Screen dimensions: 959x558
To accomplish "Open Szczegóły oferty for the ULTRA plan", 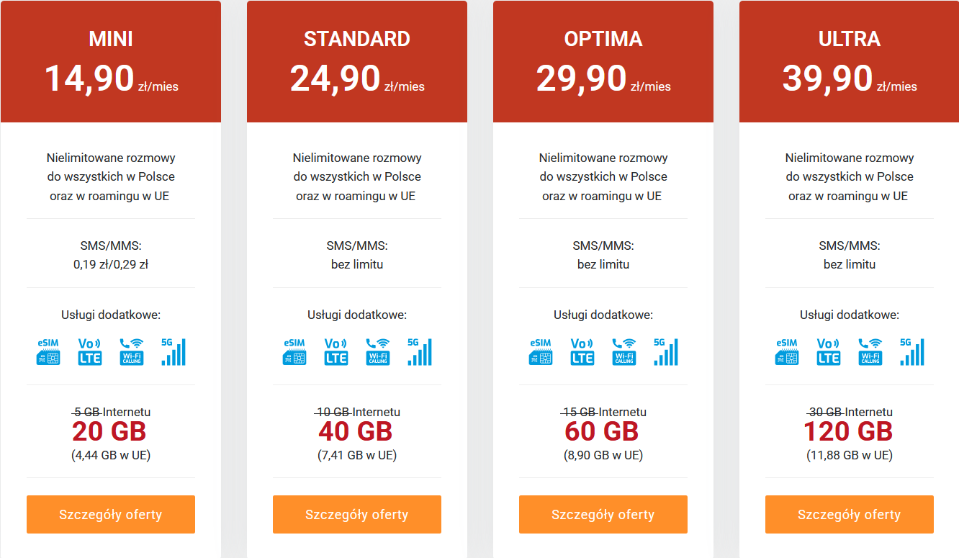I will (x=850, y=514).
